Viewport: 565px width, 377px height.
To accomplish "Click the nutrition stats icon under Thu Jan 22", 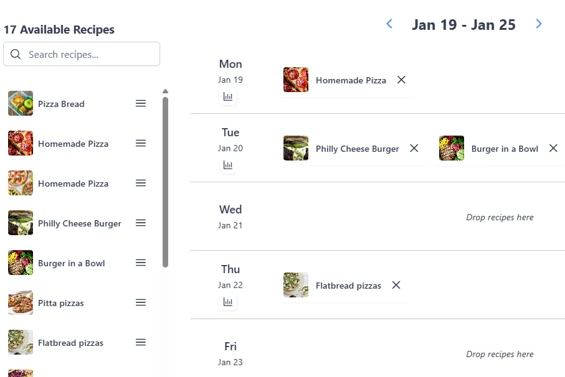I will coord(228,302).
